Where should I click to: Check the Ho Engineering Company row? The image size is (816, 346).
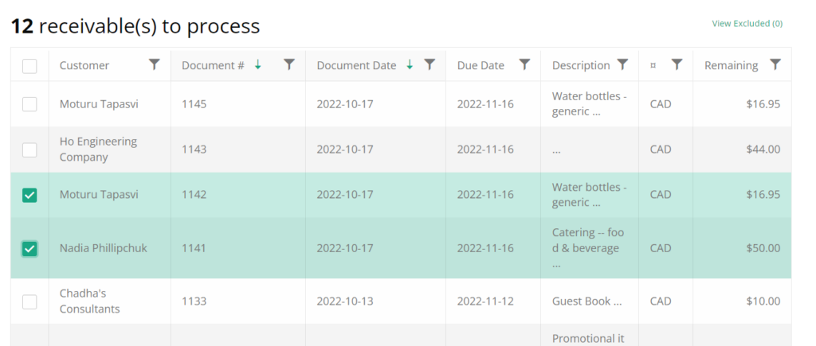point(29,150)
